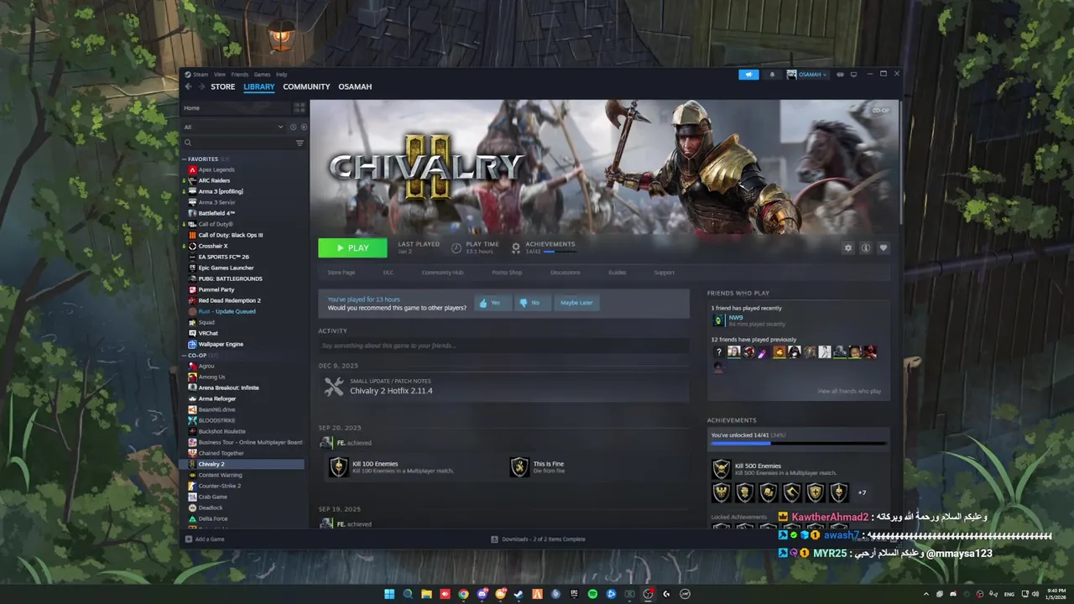Click the Crosshair X app icon
1074x604 pixels.
pos(193,246)
